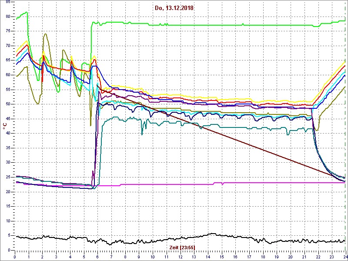Click hour "23" on the time axis
The image size is (348, 261).
coord(331,256)
